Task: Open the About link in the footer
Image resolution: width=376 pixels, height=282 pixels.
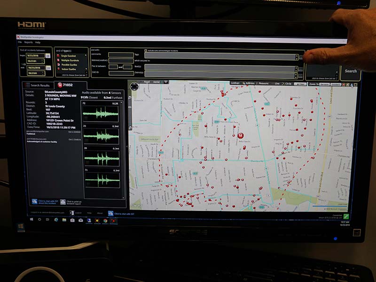Action: pos(100,213)
